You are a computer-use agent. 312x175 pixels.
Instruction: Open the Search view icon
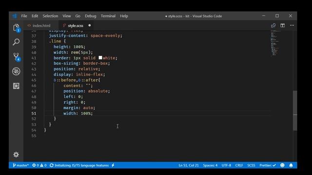(x=16, y=42)
